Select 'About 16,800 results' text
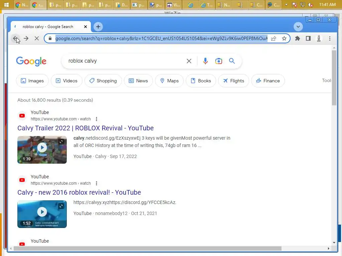The height and width of the screenshot is (256, 342). [x=55, y=100]
